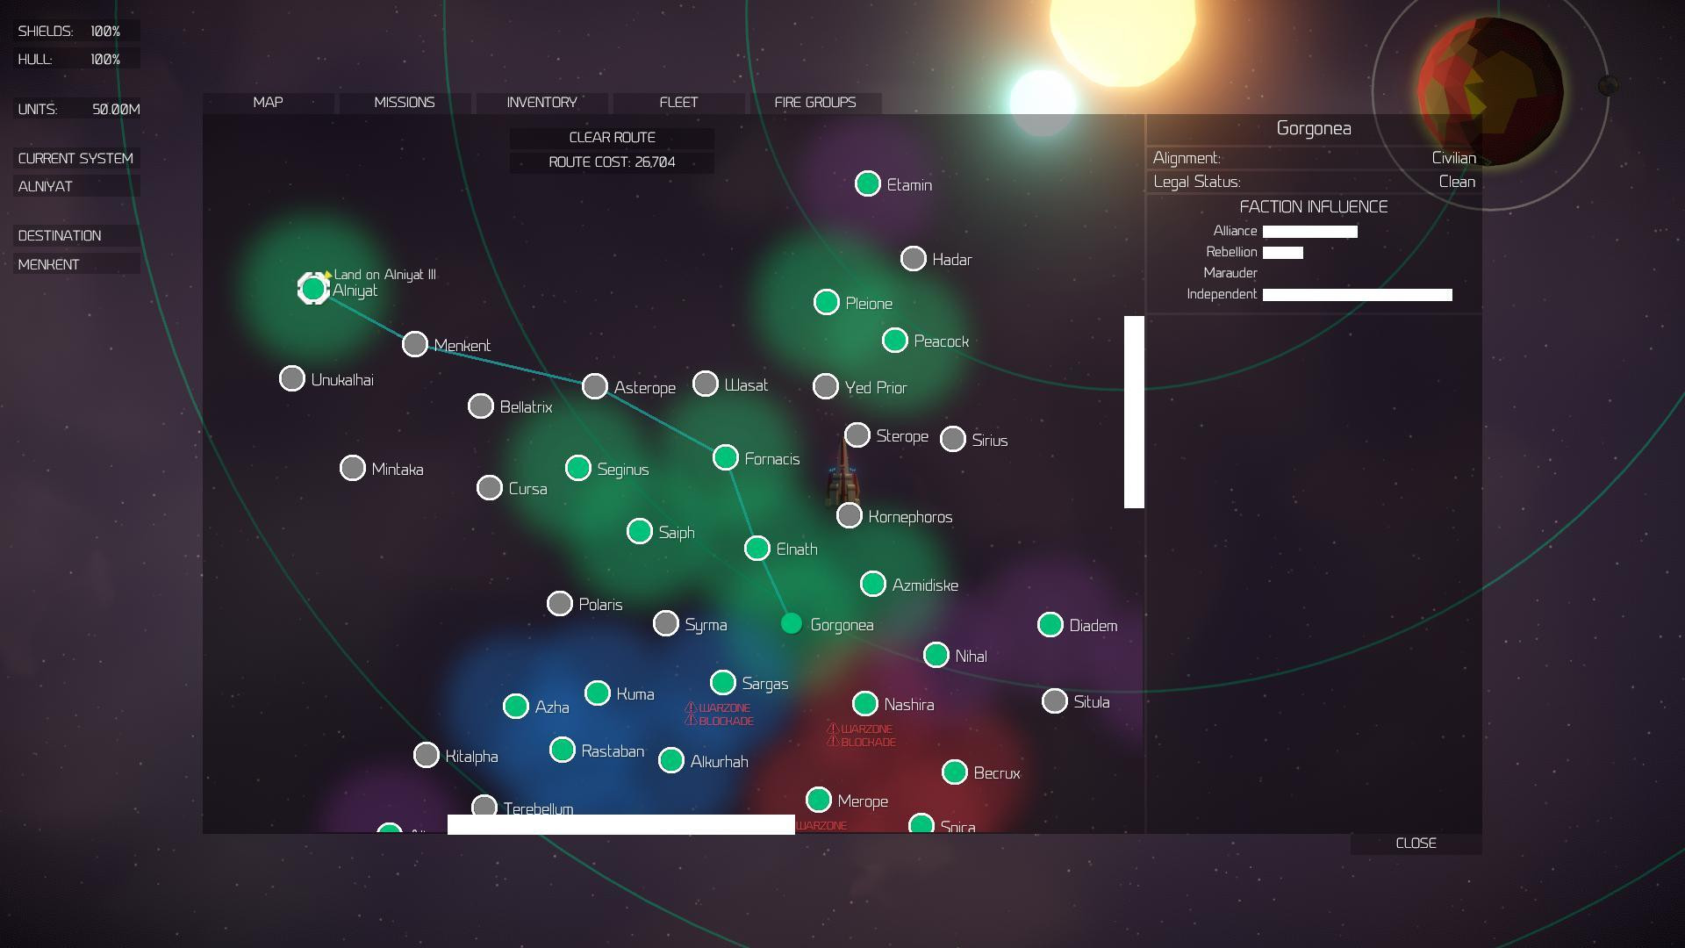Click the Rastaban system node
Screen dimensions: 1685x948
click(562, 750)
